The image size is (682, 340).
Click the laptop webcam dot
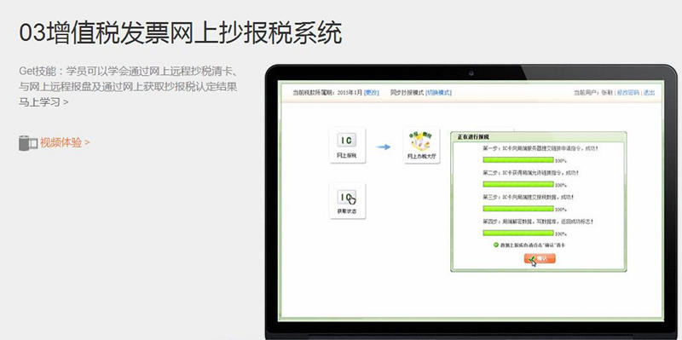[x=471, y=73]
